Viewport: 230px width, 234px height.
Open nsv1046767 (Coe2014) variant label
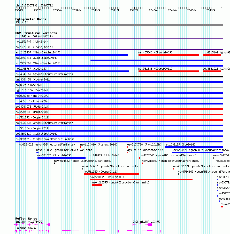click(x=31, y=69)
